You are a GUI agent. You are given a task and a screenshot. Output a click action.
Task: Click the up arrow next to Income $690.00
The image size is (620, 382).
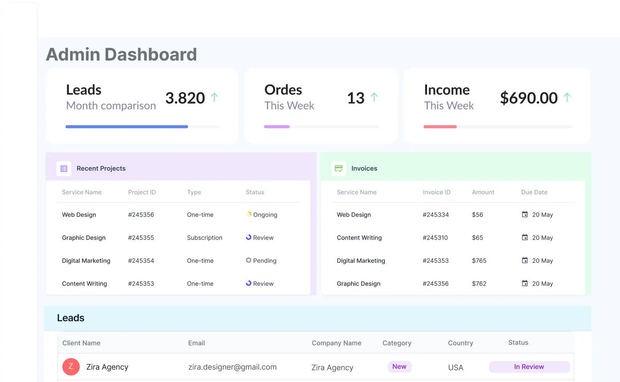coord(567,97)
